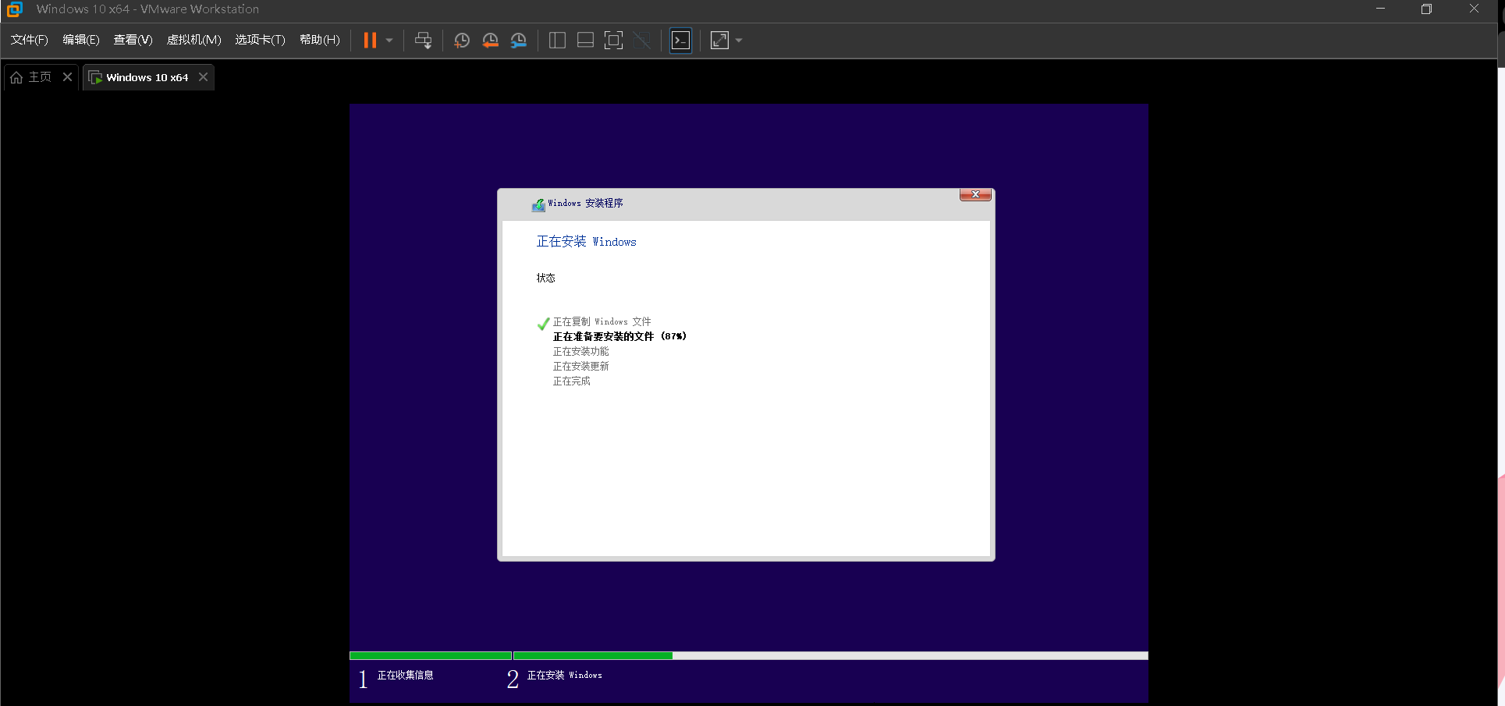The image size is (1505, 706).
Task: Open the 文件(F) menu
Action: tap(29, 40)
